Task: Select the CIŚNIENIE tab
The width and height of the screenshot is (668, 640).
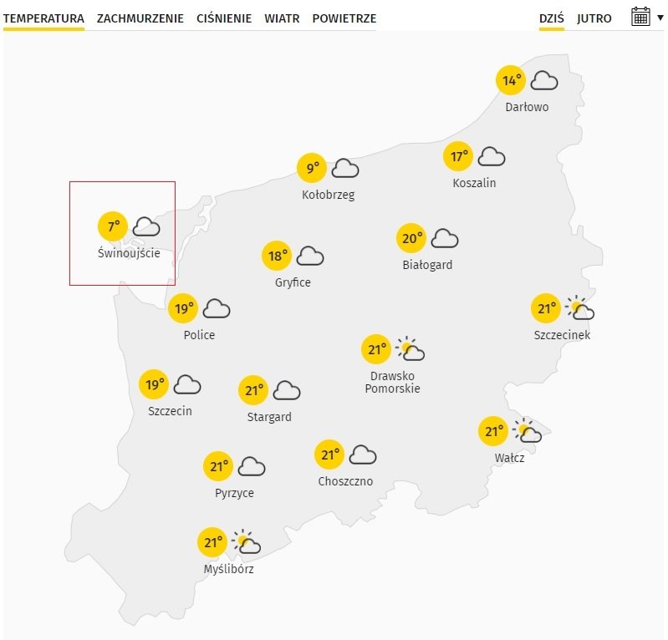Action: [224, 18]
